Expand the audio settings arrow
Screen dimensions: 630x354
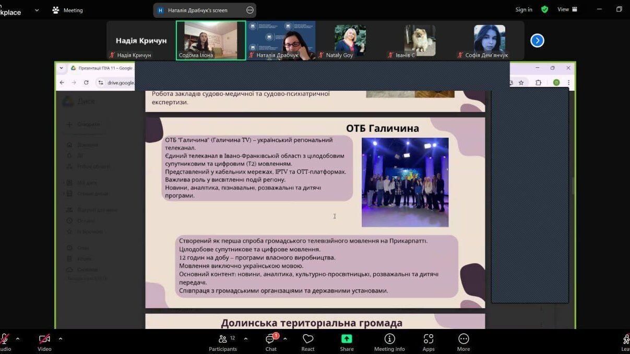click(x=18, y=338)
